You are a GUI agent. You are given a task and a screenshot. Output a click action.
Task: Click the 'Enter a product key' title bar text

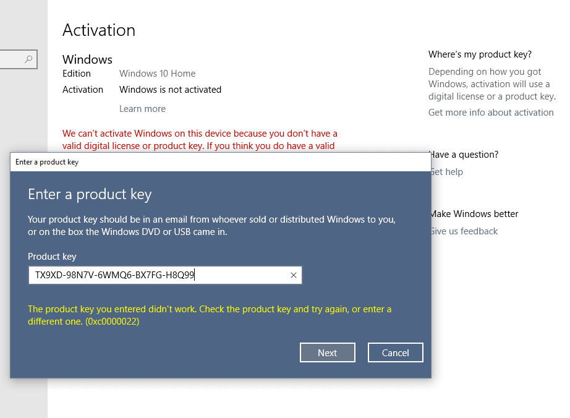[x=47, y=162]
